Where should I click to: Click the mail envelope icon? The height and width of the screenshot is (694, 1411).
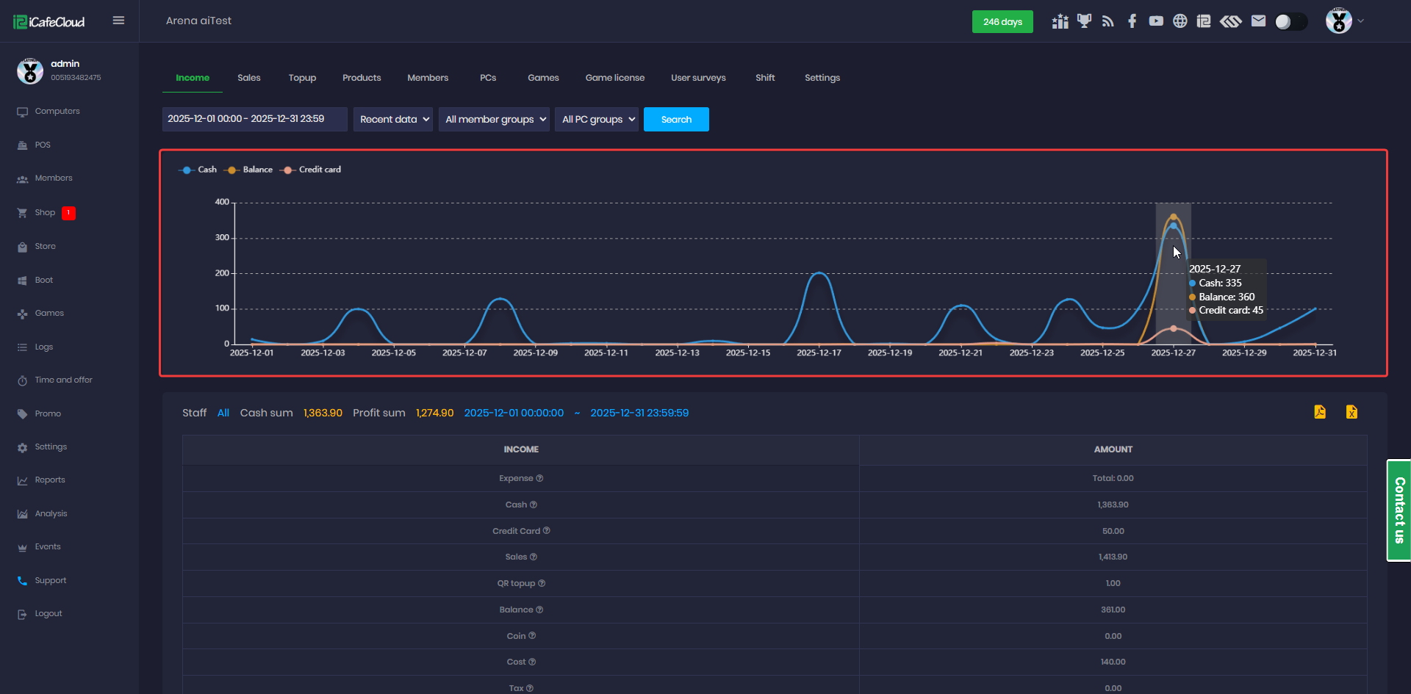1258,21
